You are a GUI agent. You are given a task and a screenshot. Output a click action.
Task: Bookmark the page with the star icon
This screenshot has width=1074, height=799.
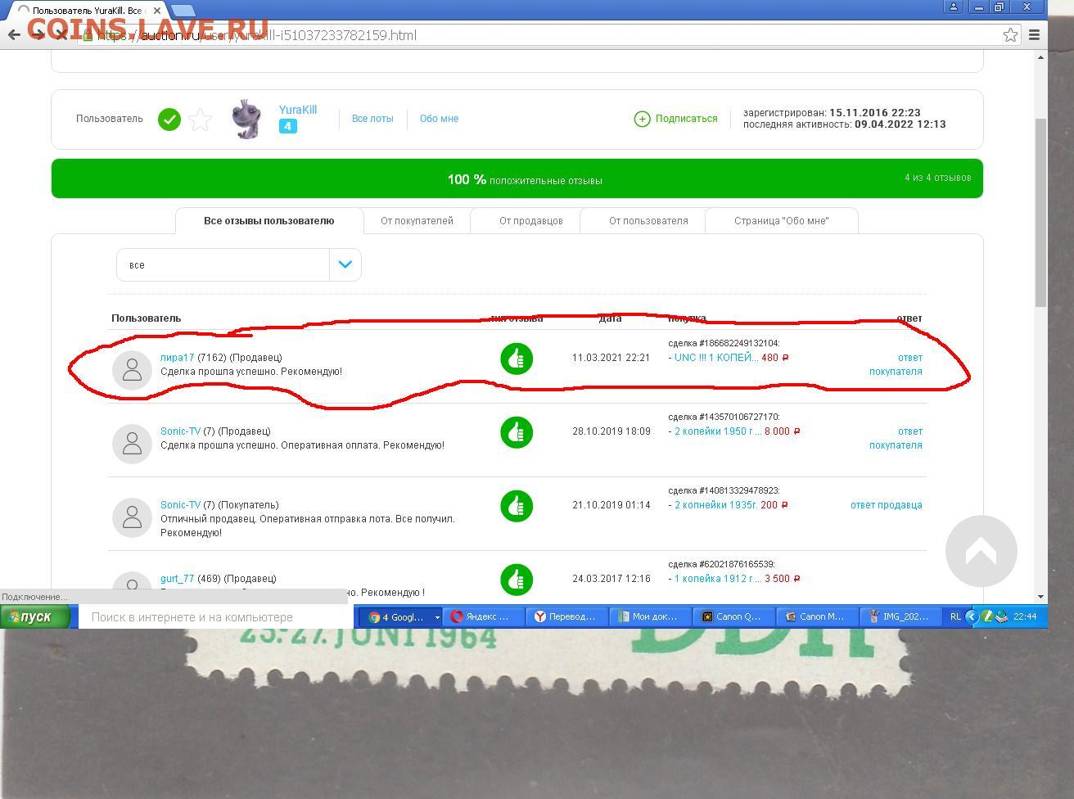point(1010,35)
